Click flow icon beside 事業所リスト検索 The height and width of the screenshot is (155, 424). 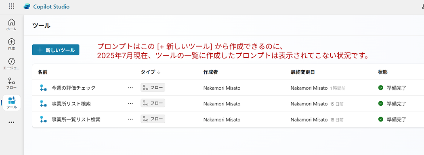coord(42,103)
